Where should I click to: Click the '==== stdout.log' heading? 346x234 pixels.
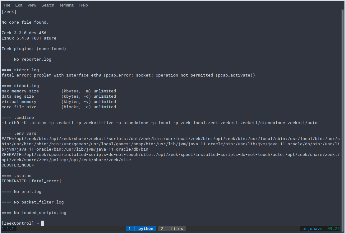[20, 86]
